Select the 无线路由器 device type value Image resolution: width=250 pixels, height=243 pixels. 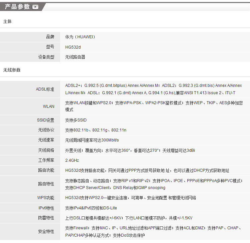pos(75,57)
